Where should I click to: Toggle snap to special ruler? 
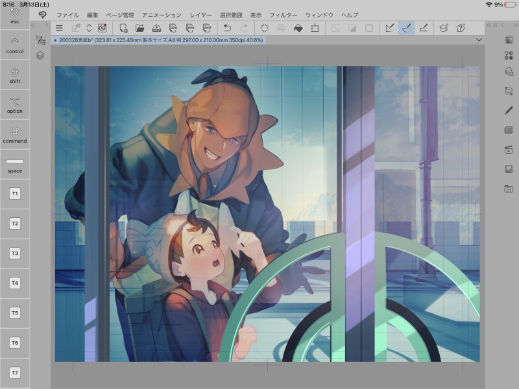coord(407,28)
